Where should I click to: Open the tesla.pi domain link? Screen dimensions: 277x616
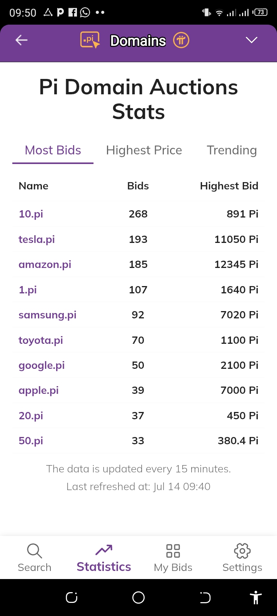point(37,239)
